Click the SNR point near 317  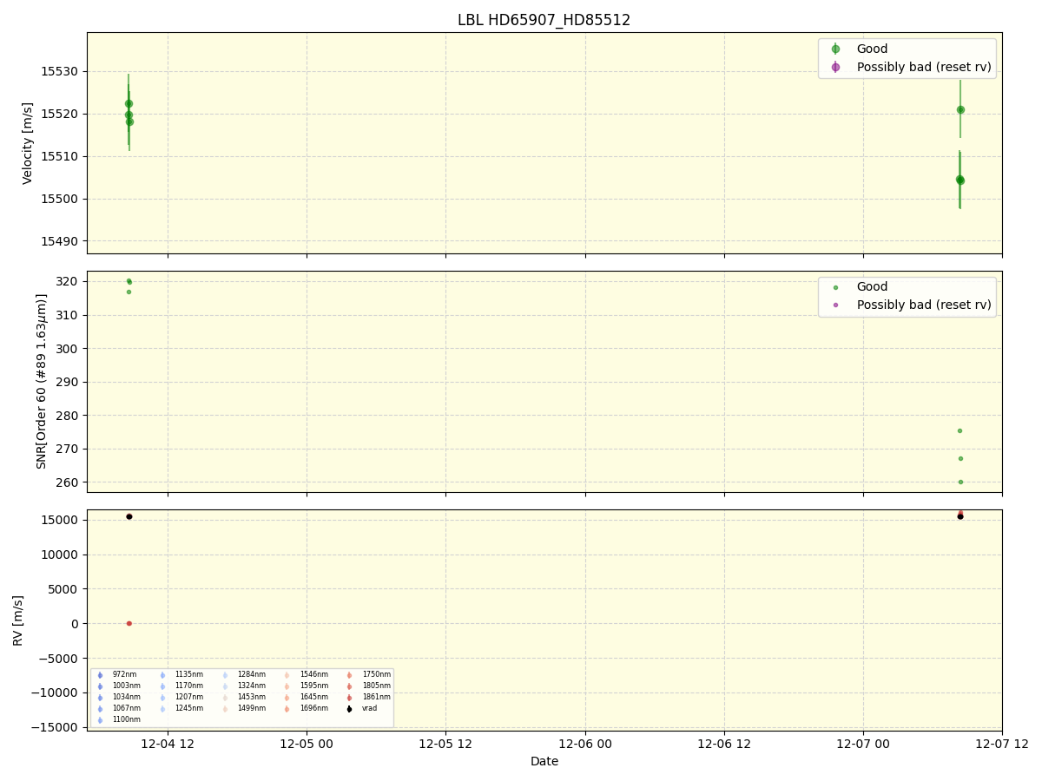[x=129, y=292]
